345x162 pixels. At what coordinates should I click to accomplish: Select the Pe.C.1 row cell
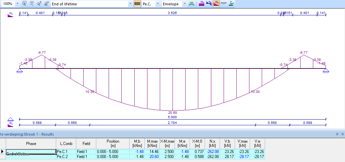click(66, 151)
